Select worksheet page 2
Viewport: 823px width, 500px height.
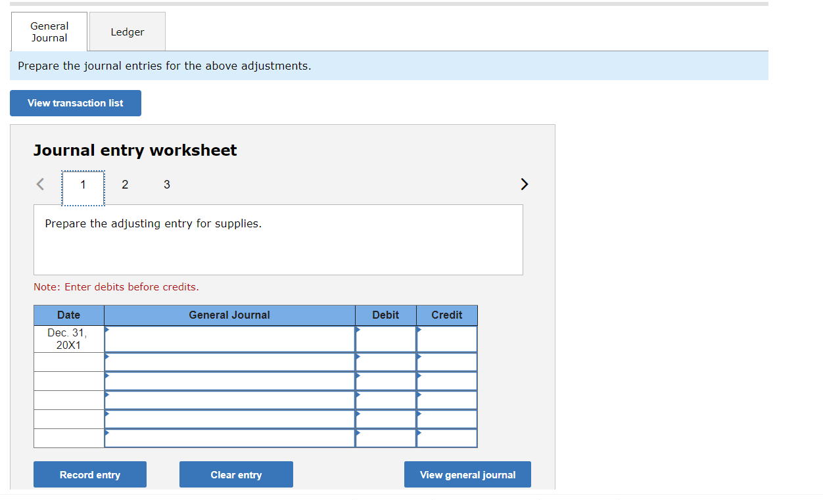coord(125,185)
